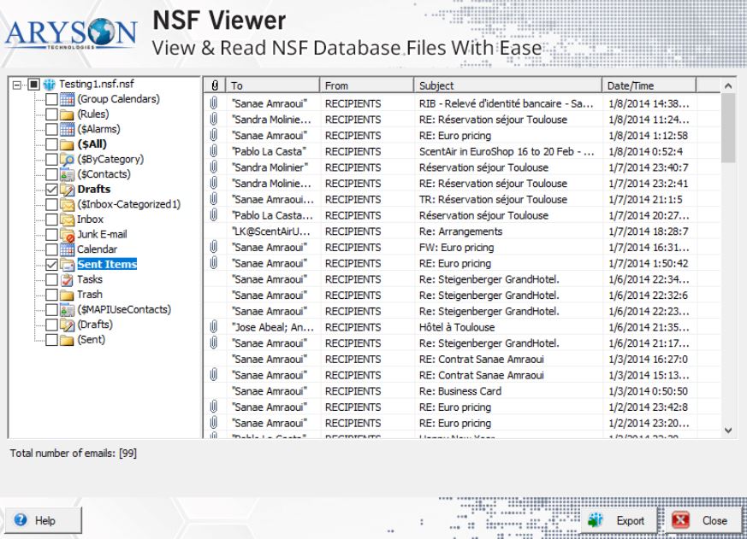
Task: Click the email list scroll down arrow
Action: click(728, 430)
